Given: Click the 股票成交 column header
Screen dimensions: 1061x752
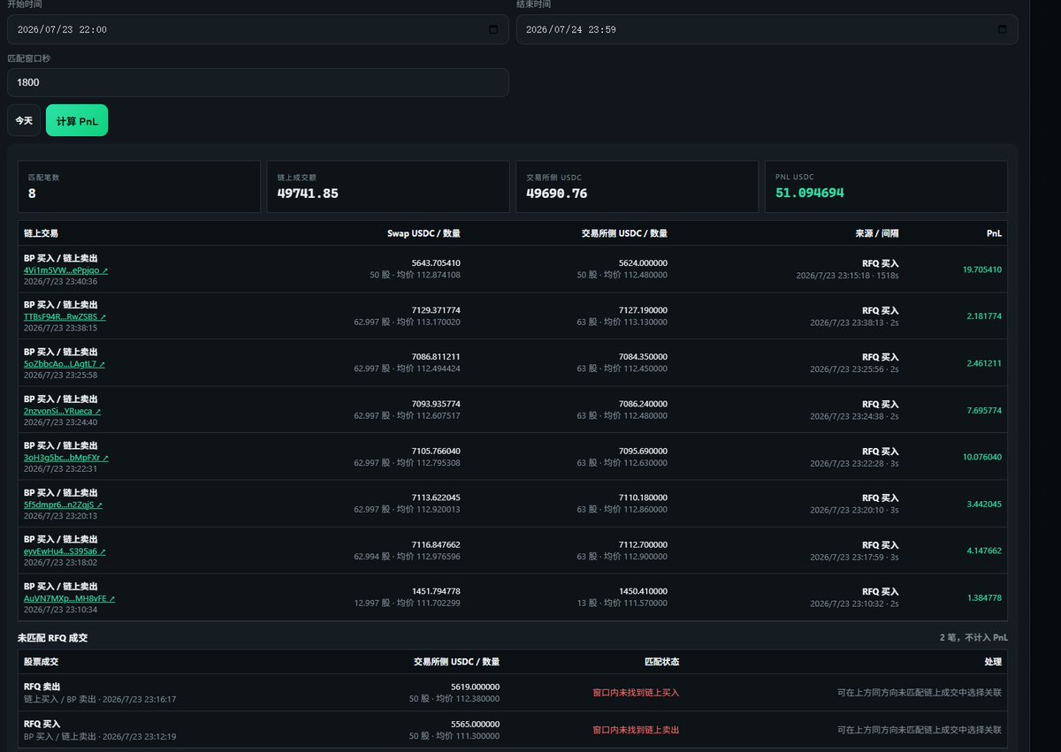Looking at the screenshot, I should click(x=42, y=662).
